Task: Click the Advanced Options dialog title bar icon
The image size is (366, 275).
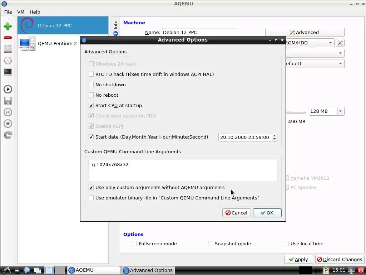Action: [x=84, y=40]
